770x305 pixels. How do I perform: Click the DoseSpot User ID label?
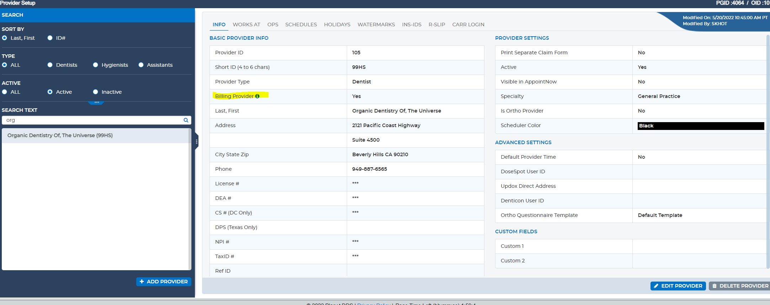pos(523,171)
